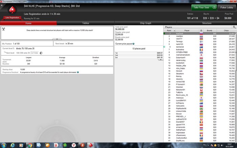Open Internet Explorer from the taskbar
237x148 pixels.
[x=13, y=145]
